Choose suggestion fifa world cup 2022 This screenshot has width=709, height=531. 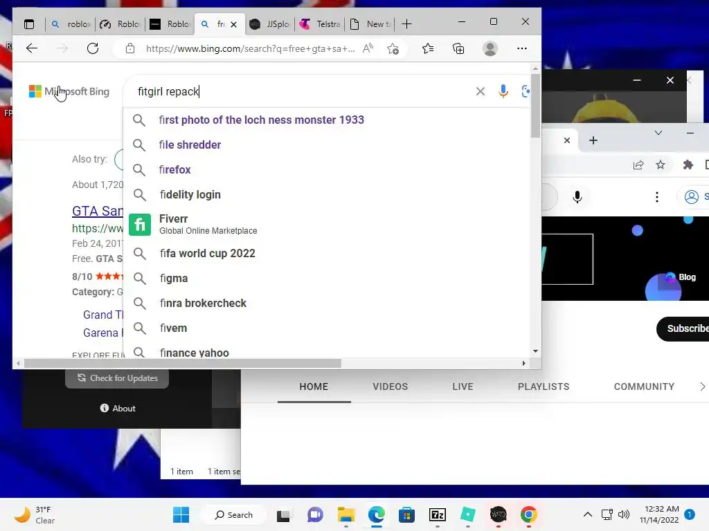click(x=327, y=254)
